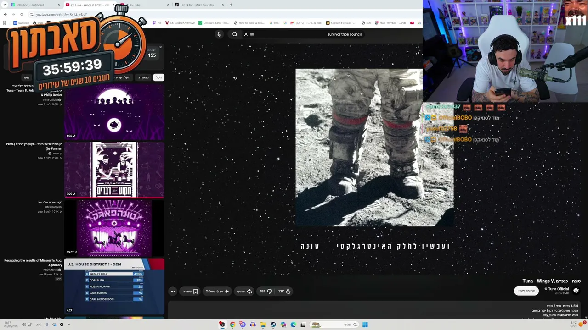Image resolution: width=588 pixels, height=330 pixels.
Task: Like the Tuna - Wings video (12K)
Action: (284, 291)
